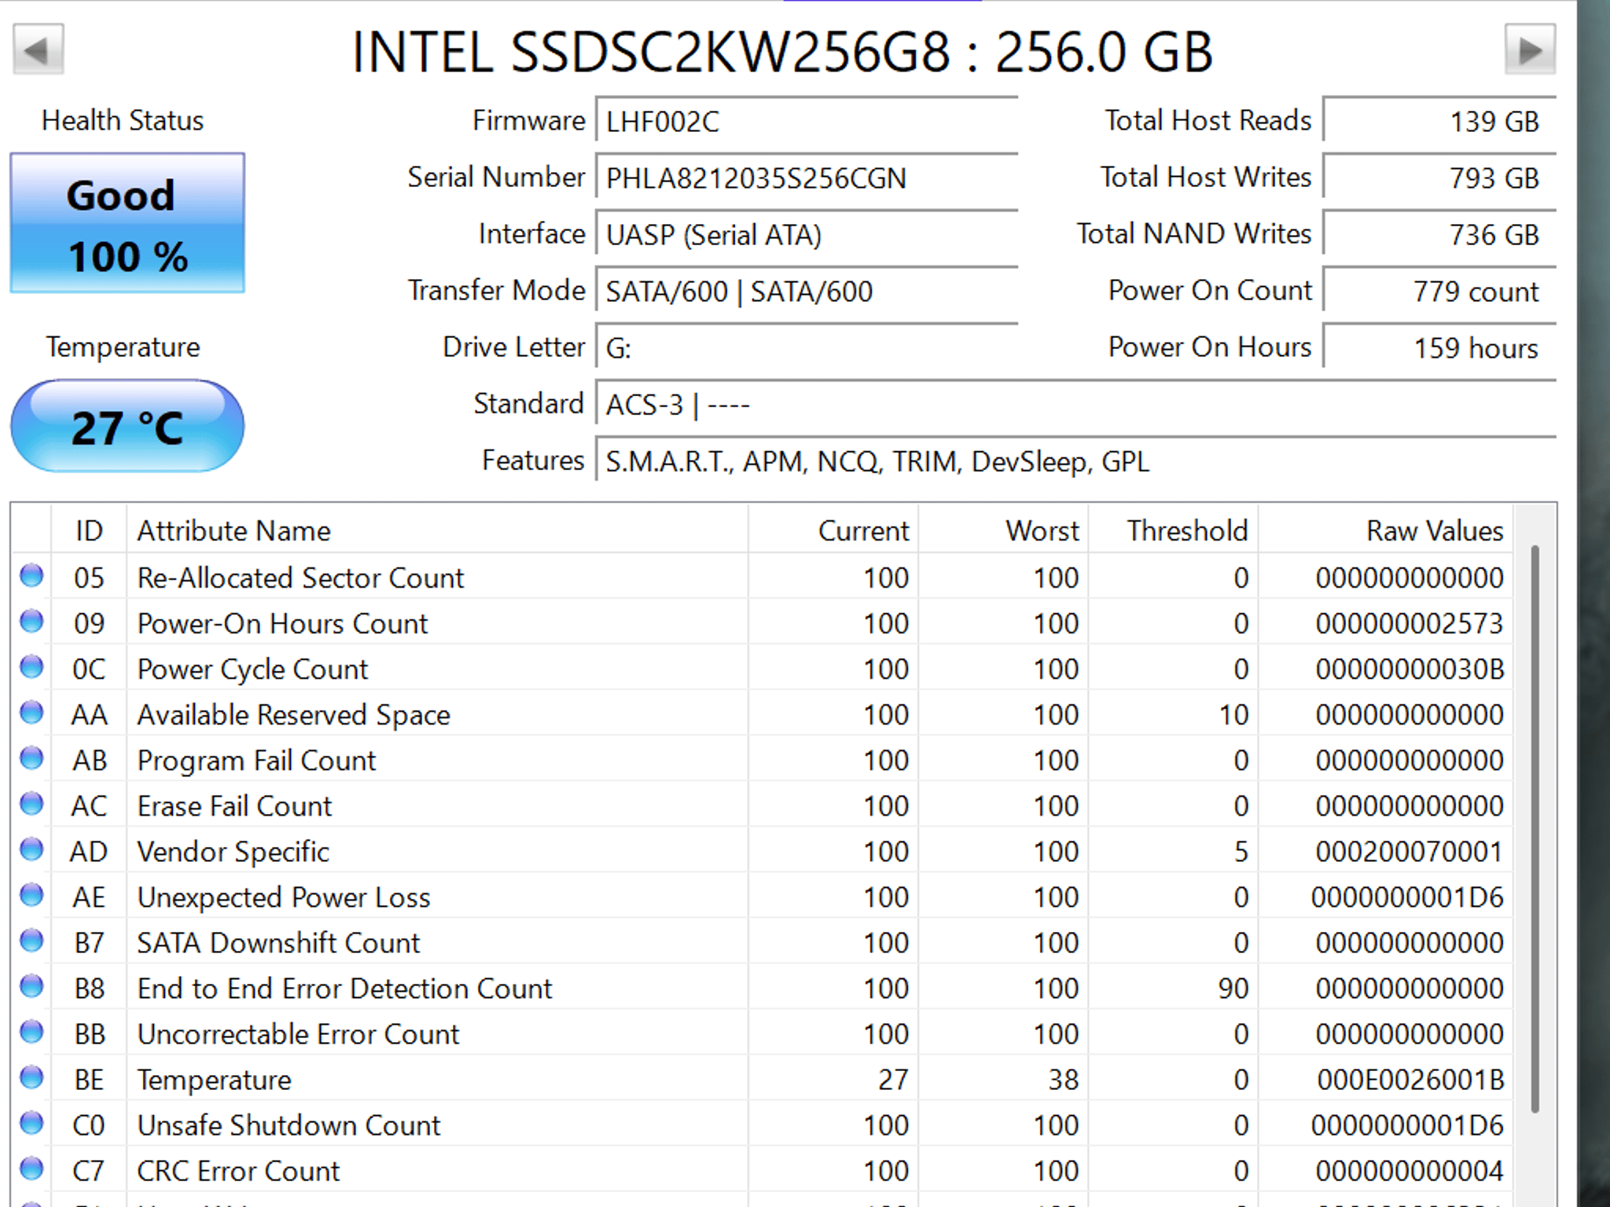This screenshot has width=1610, height=1207.
Task: Click status dot for Temperature attribute row
Action: (31, 1077)
